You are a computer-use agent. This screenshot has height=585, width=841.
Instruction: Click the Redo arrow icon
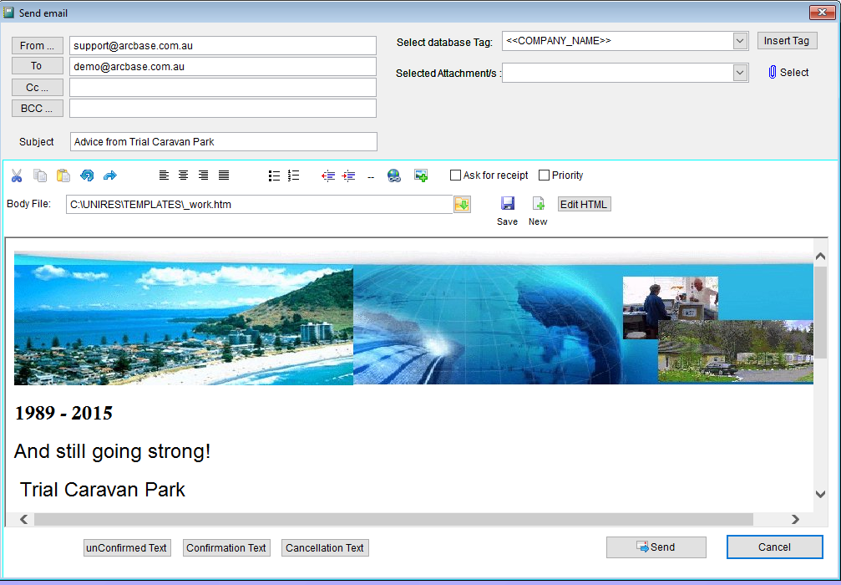(x=110, y=175)
